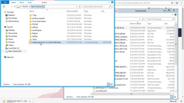Image resolution: width=184 pixels, height=103 pixels.
Task: Open Downloads window address dropdown
Action: point(140,19)
